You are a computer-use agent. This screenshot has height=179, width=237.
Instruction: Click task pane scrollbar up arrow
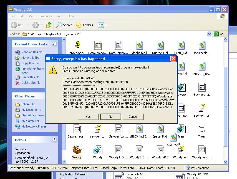64,40
